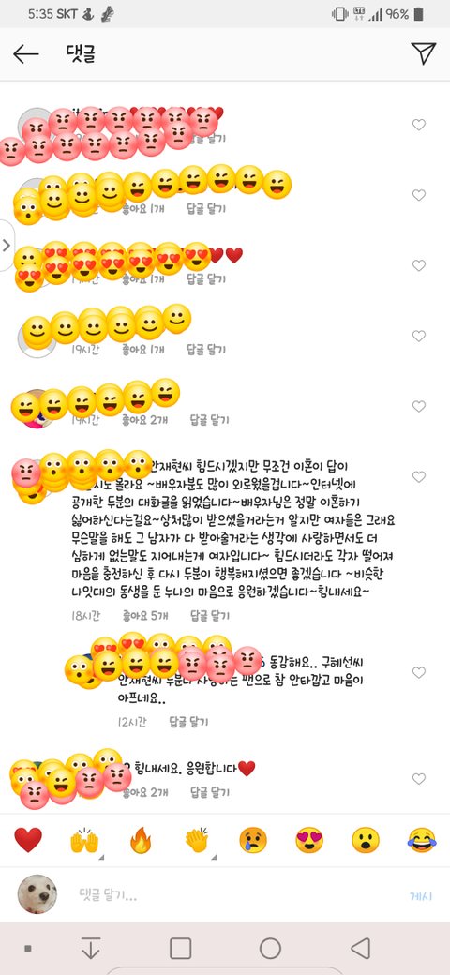450x975 pixels.
Task: Like the 힘내세요 응원합니다 comment
Action: (419, 778)
